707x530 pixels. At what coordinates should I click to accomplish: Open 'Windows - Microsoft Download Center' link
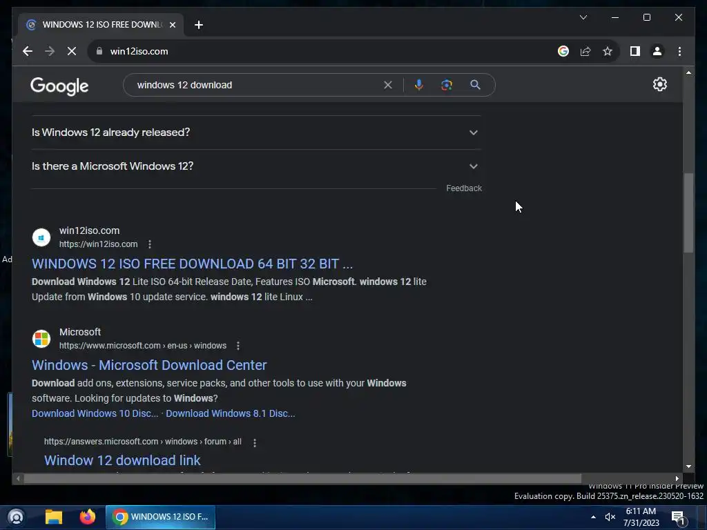tap(149, 365)
